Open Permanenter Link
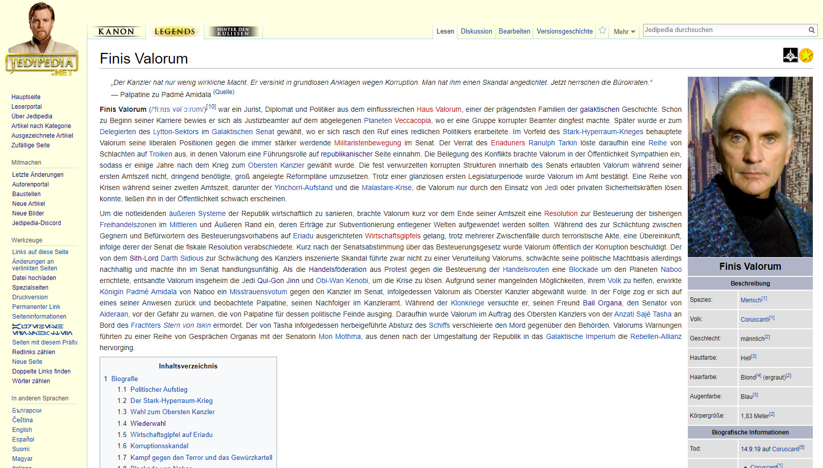This screenshot has width=823, height=468. click(x=36, y=307)
